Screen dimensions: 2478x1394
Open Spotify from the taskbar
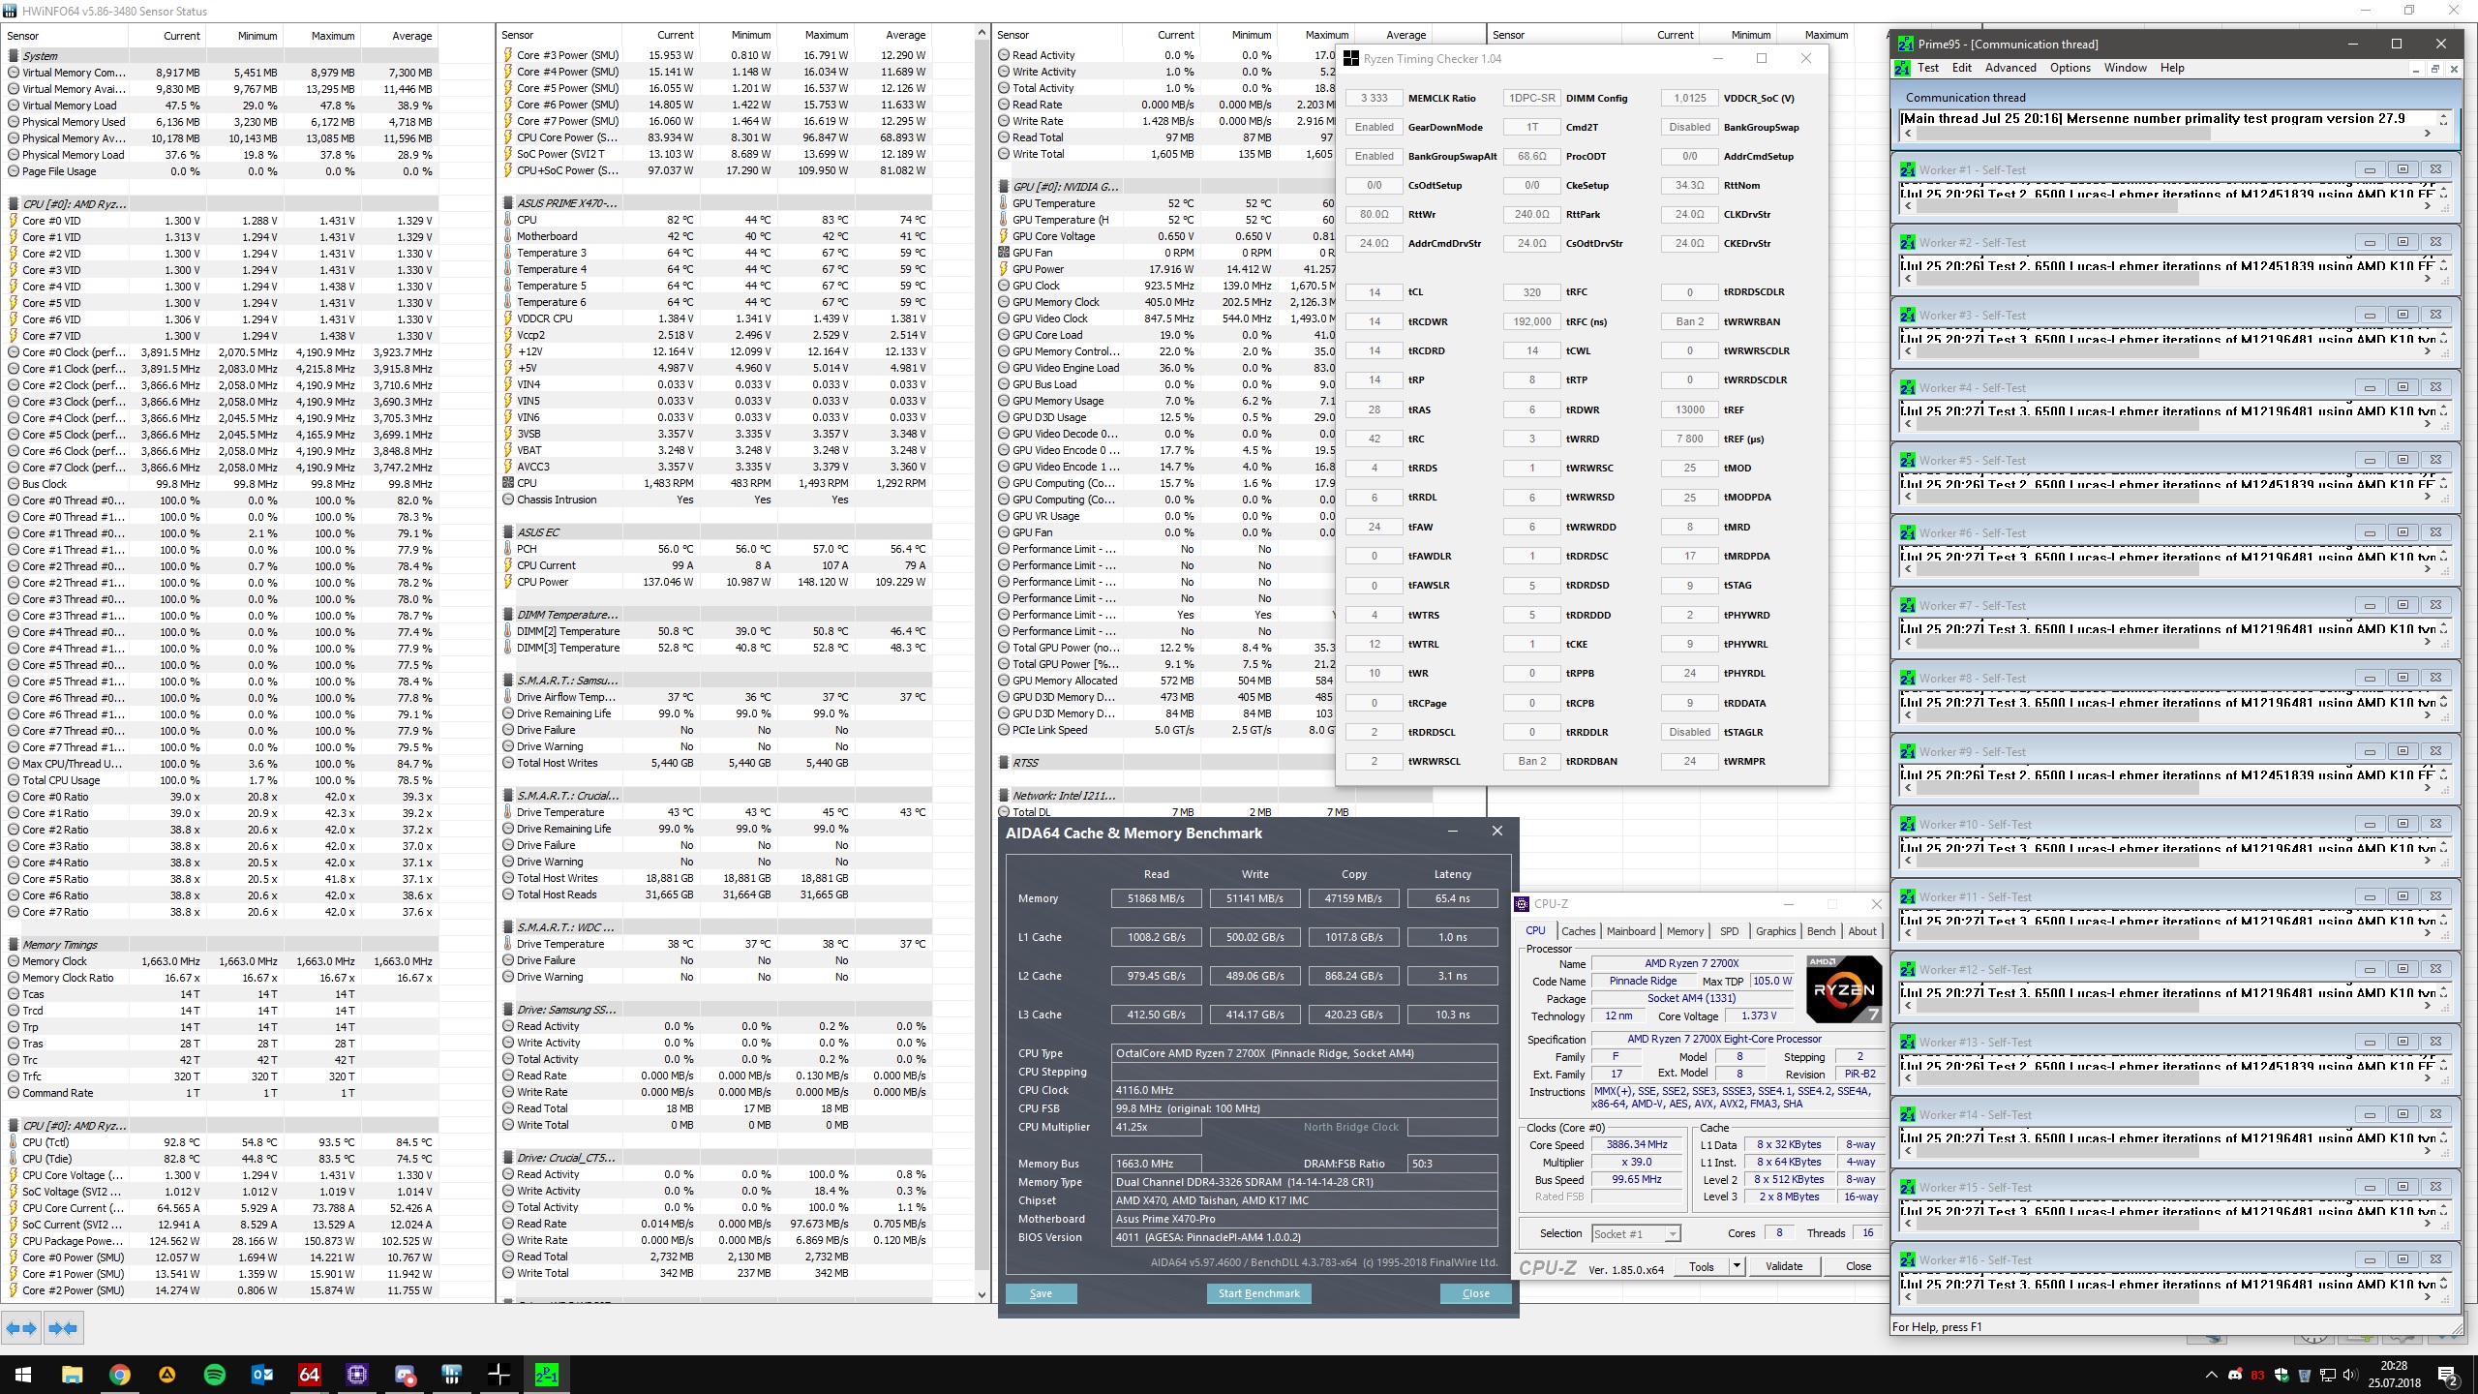click(214, 1374)
